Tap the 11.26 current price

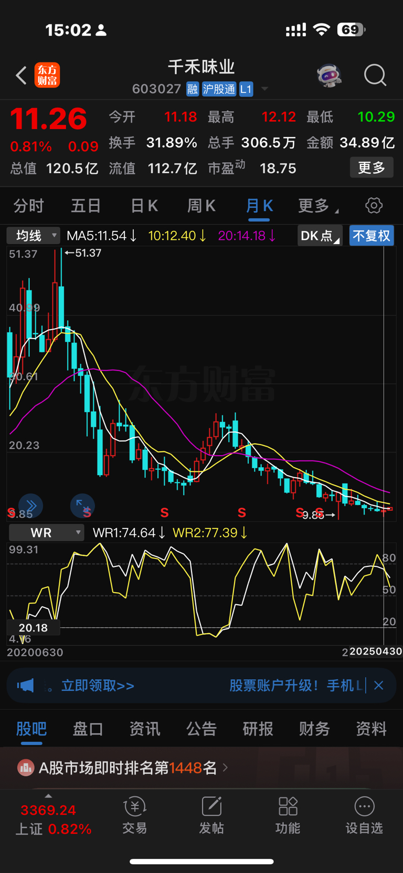click(48, 119)
